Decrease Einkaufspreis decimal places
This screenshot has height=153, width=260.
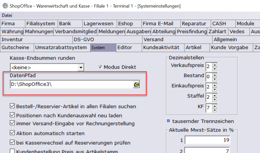pyautogui.click(x=215, y=89)
